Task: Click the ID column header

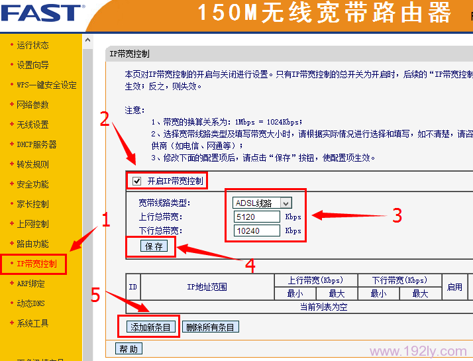Action: [x=133, y=287]
